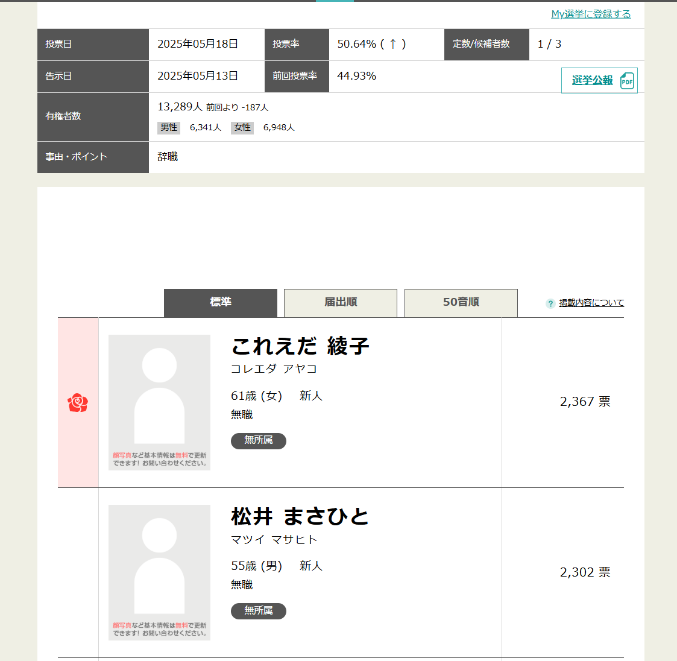677x661 pixels.
Task: Open the 選挙公報 PDF button
Action: (x=599, y=80)
